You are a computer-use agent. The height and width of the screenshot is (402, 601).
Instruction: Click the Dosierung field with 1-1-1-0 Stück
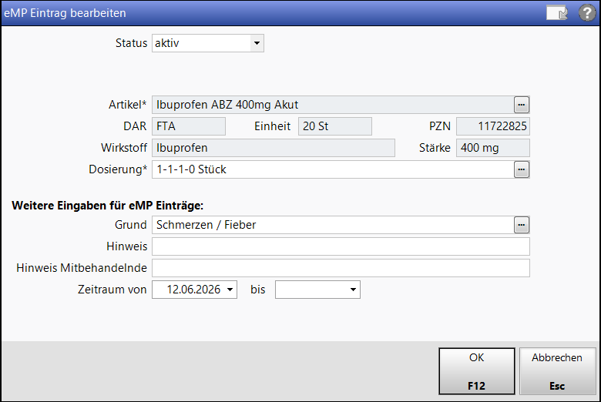tap(333, 169)
